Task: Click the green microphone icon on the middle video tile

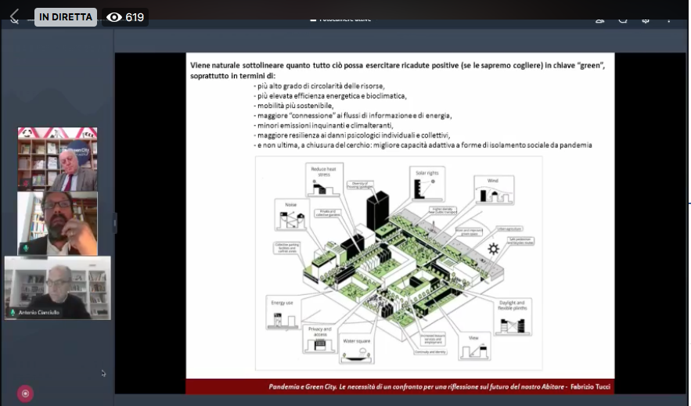Action: click(25, 247)
